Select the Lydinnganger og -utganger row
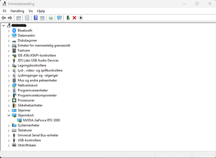This screenshot has width=216, height=158. 38,75
